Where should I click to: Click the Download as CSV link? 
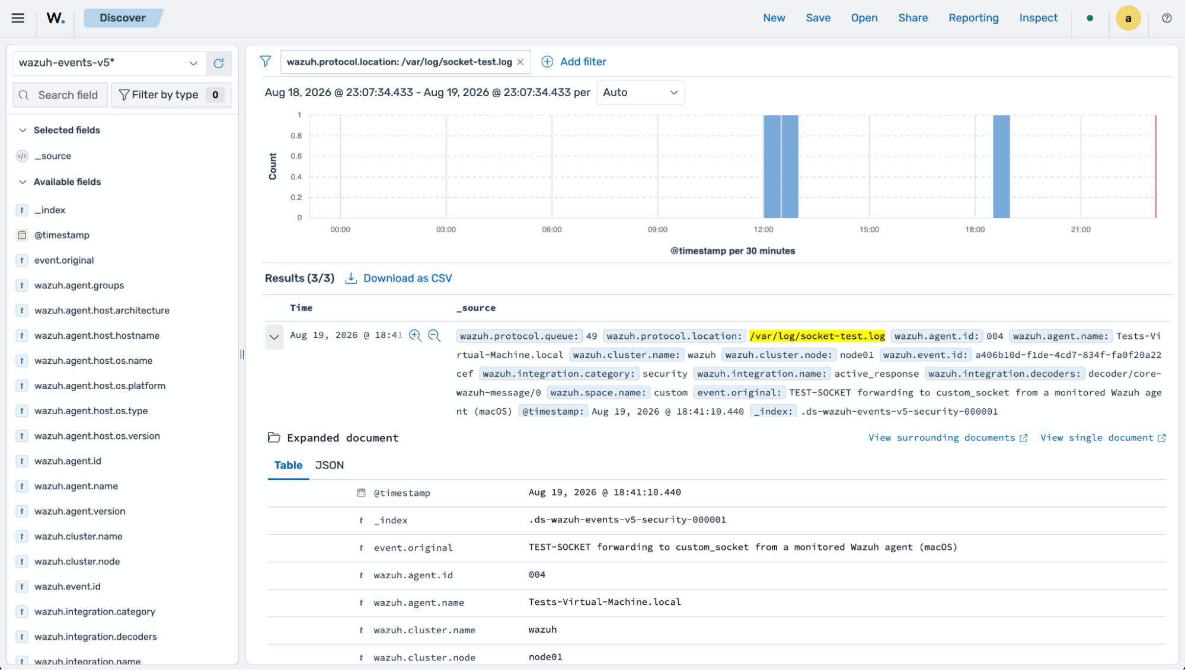408,278
